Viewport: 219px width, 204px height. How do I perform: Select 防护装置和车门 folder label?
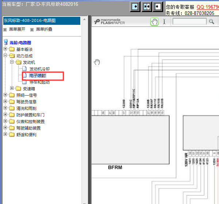click(30, 115)
